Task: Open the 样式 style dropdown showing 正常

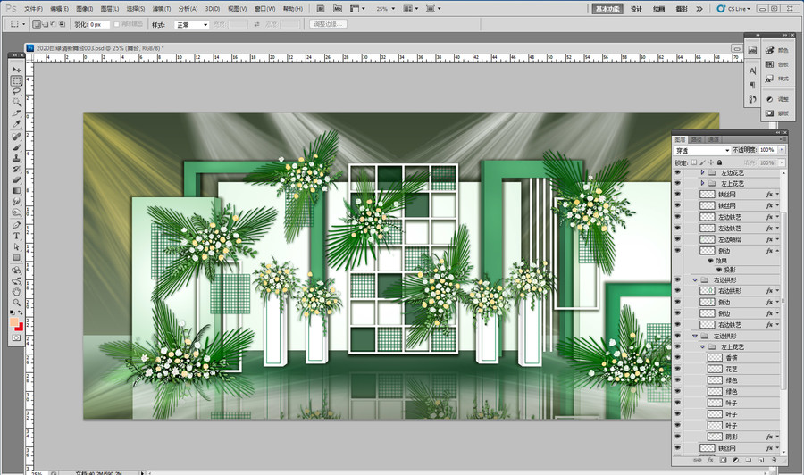Action: tap(192, 25)
